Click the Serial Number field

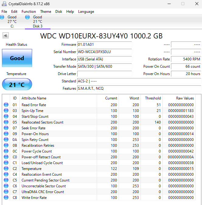coord(104,52)
